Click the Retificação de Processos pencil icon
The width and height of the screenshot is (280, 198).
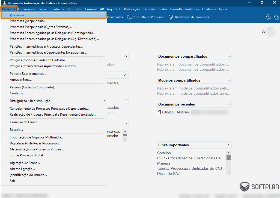[x=171, y=17]
